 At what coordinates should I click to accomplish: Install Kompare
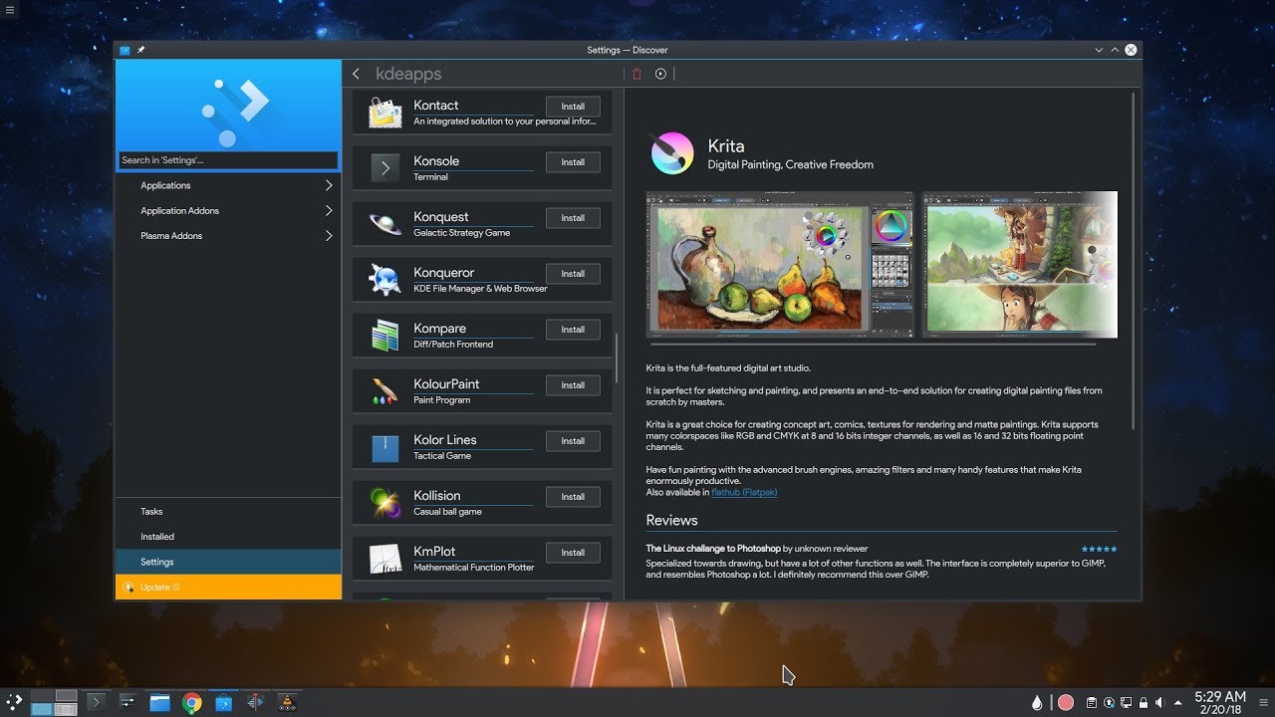pos(573,330)
